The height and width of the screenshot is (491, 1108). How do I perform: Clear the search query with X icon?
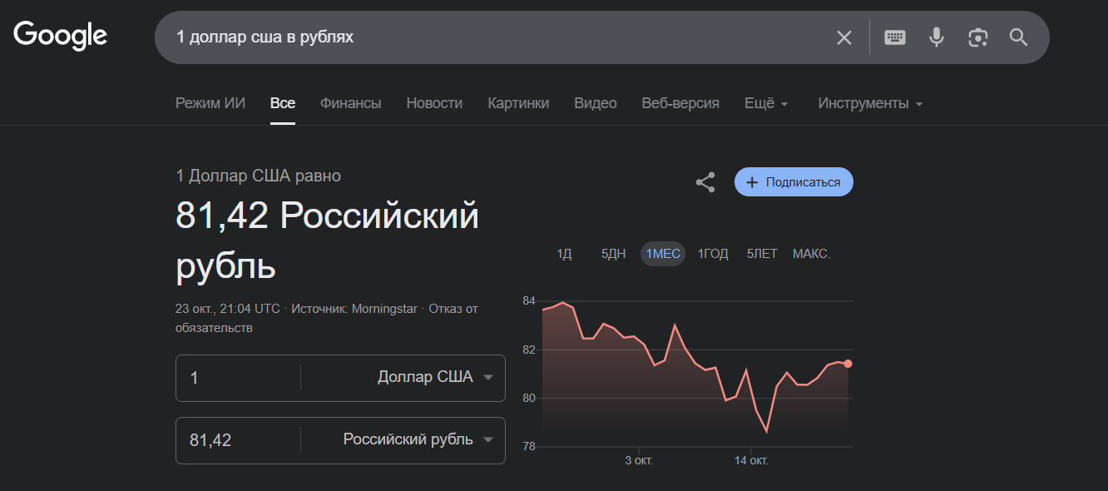coord(843,37)
